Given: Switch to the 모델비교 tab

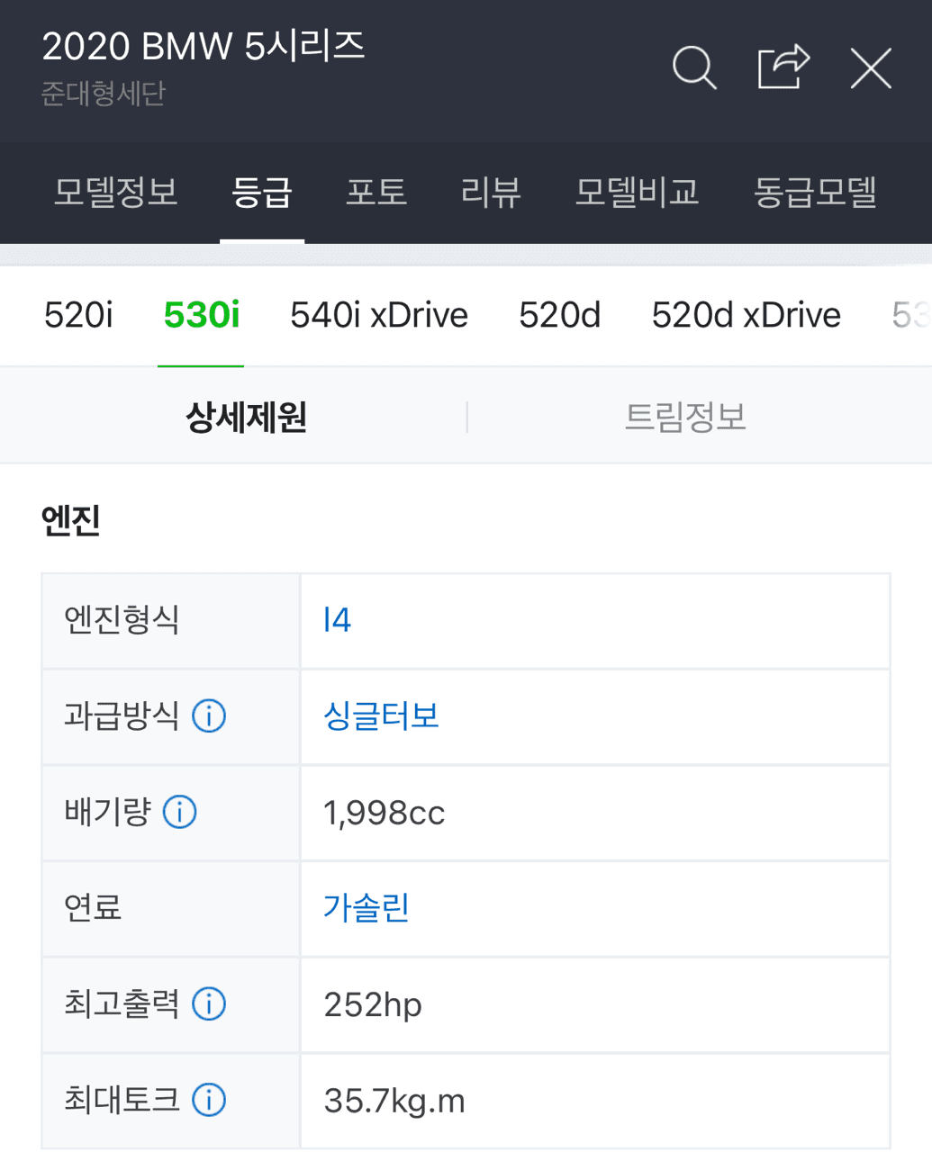Looking at the screenshot, I should [x=636, y=193].
